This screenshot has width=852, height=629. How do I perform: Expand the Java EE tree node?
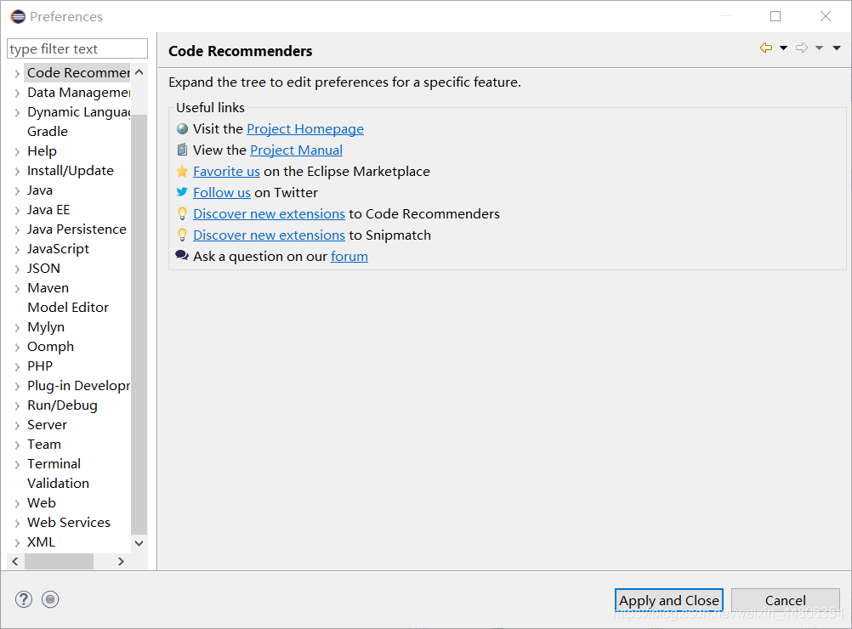coord(17,210)
